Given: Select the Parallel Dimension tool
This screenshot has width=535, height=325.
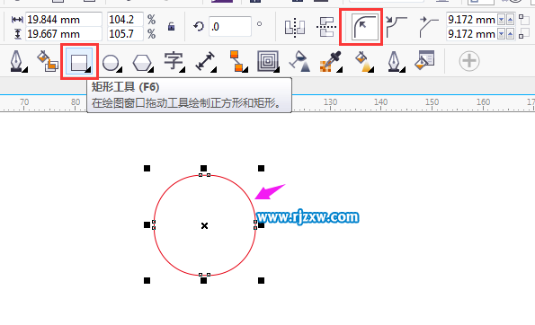Looking at the screenshot, I should pos(205,62).
